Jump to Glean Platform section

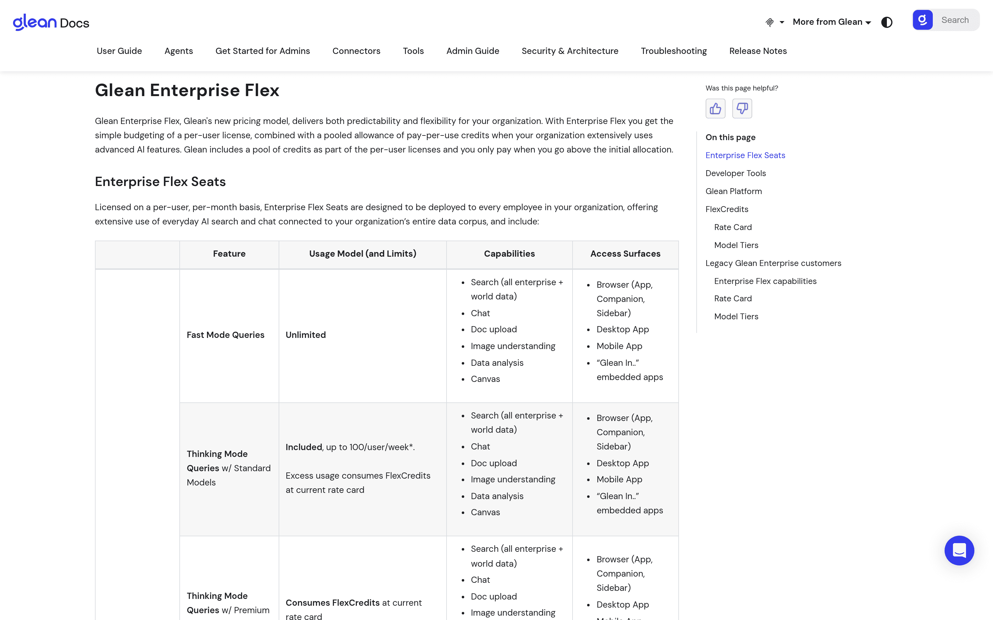(734, 192)
